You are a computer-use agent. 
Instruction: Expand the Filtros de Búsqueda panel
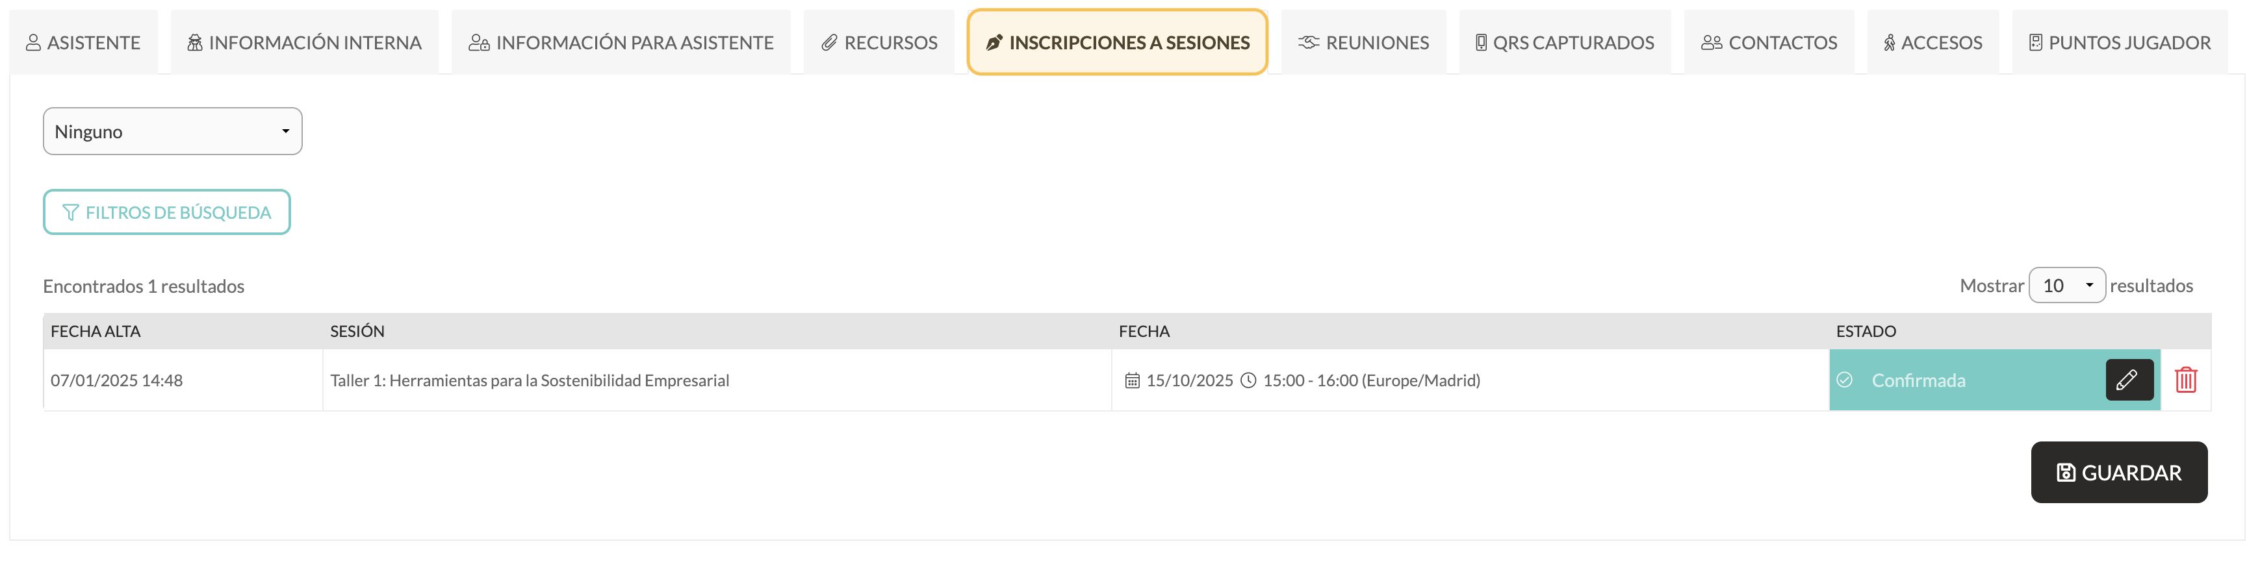tap(167, 212)
